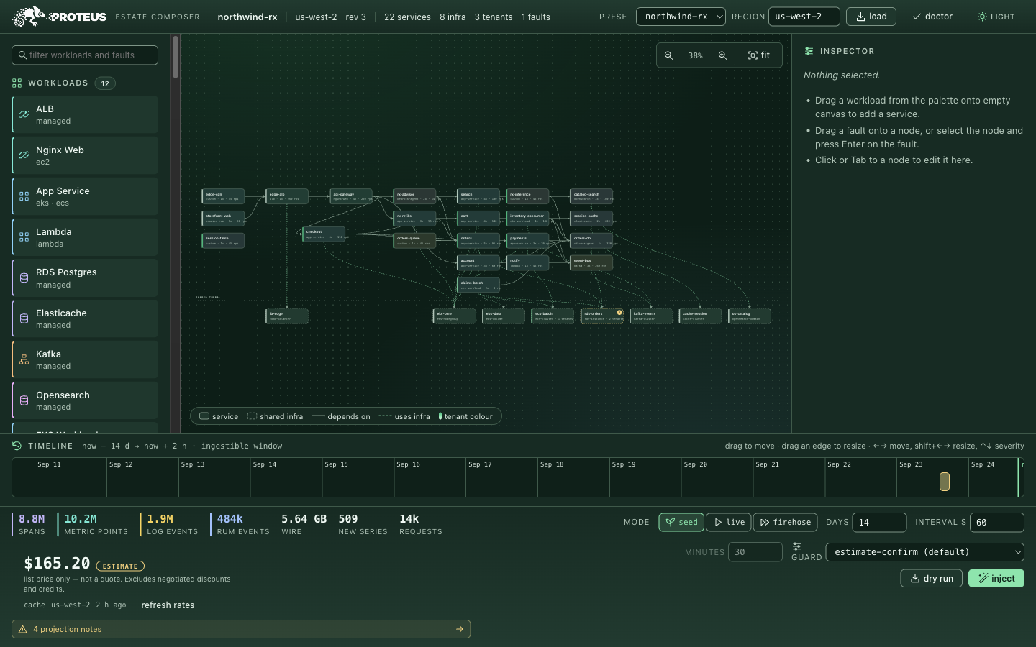Switch mode to live
Image resolution: width=1036 pixels, height=647 pixels.
tap(729, 522)
